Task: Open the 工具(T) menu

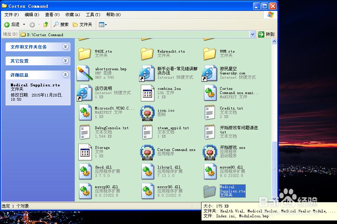Action: pyautogui.click(x=93, y=15)
